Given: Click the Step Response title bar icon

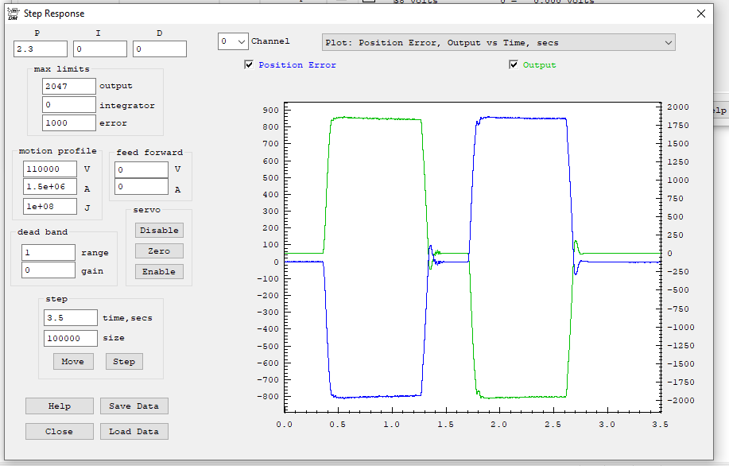Looking at the screenshot, I should tap(11, 14).
